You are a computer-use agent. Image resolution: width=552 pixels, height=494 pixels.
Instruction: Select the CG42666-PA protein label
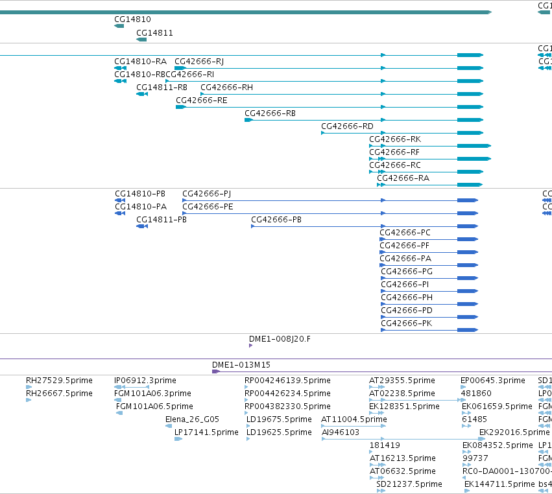click(x=405, y=259)
